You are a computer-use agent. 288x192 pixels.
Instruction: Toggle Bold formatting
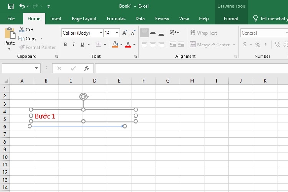pos(65,45)
